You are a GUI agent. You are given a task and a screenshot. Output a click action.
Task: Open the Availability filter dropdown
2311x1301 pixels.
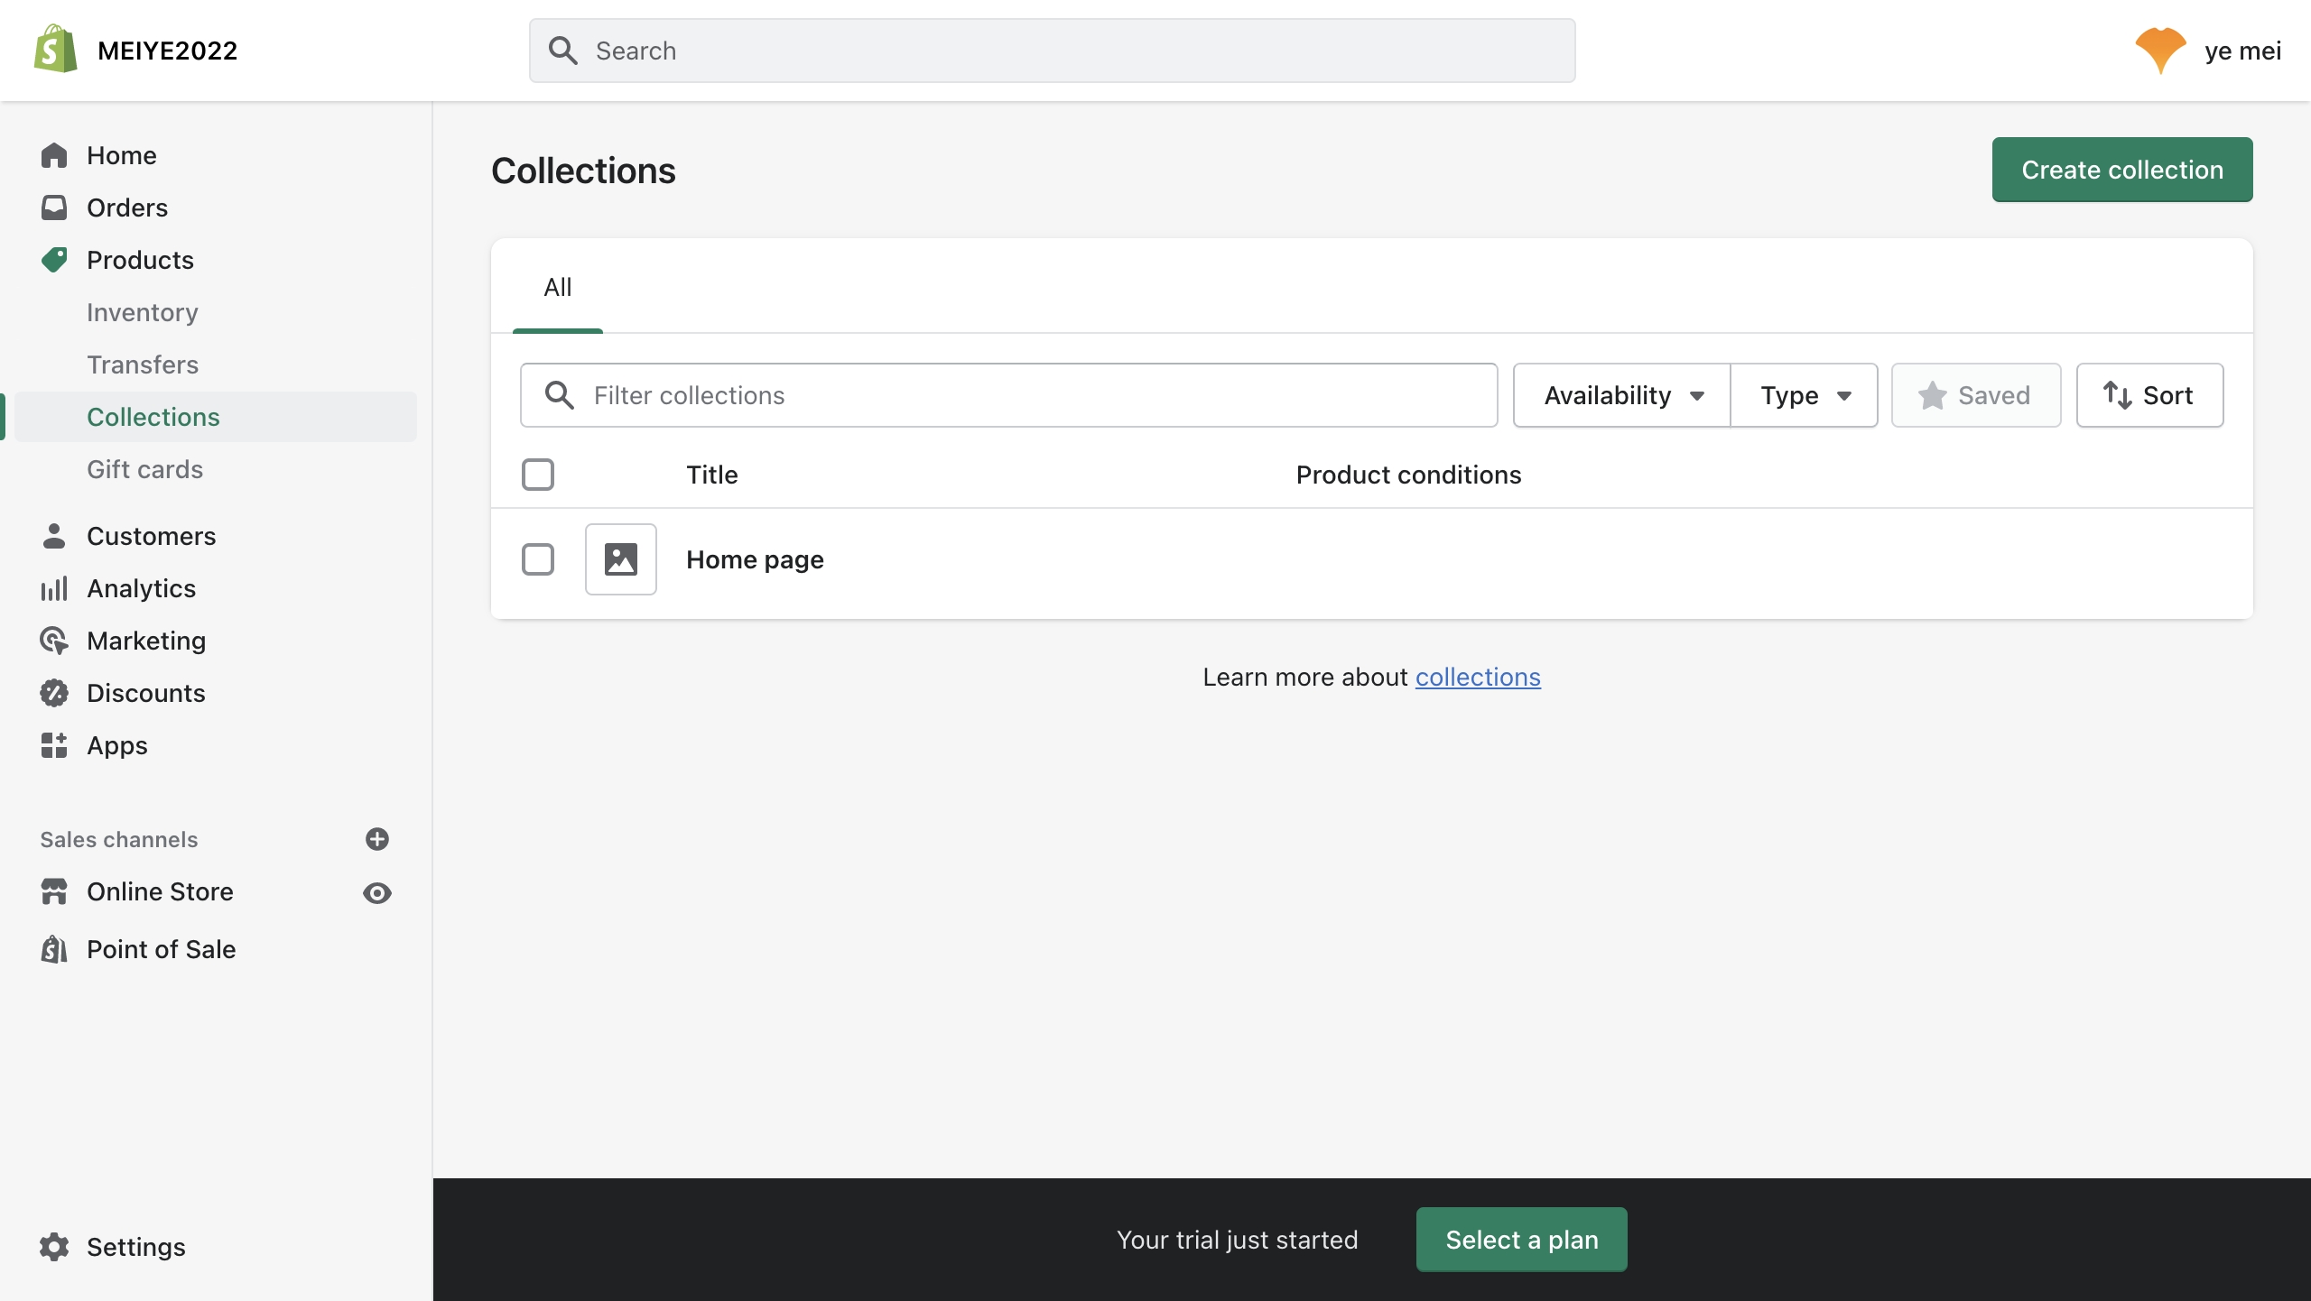1622,395
